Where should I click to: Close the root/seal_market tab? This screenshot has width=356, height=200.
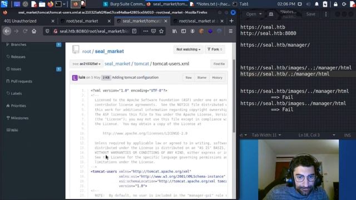109,21
